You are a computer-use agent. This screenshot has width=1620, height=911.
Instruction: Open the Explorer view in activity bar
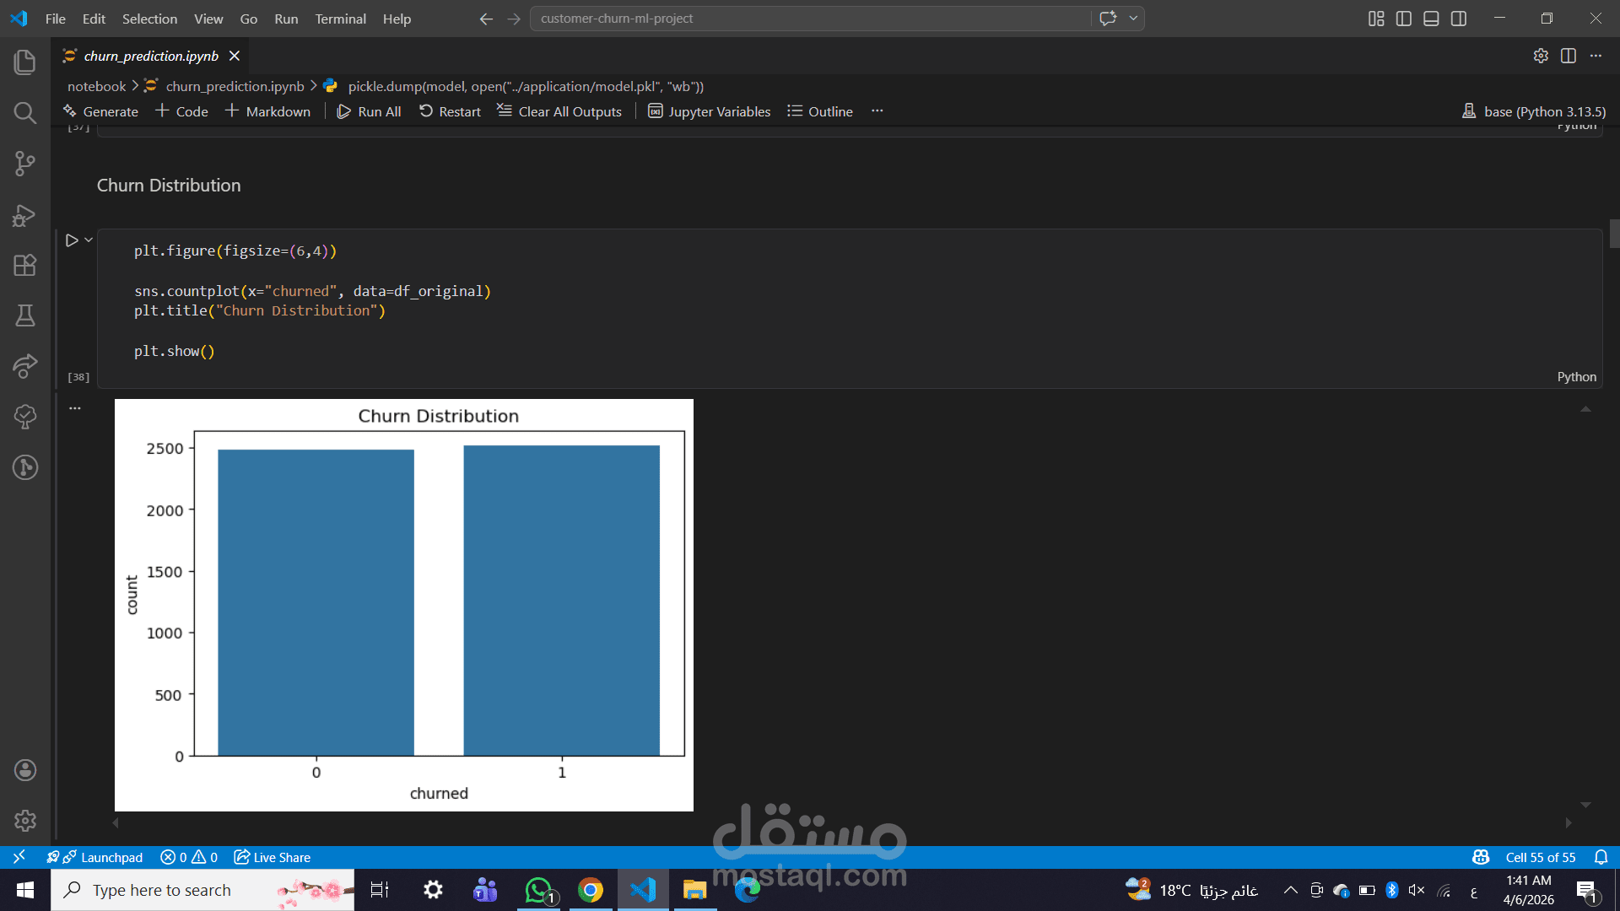(25, 62)
